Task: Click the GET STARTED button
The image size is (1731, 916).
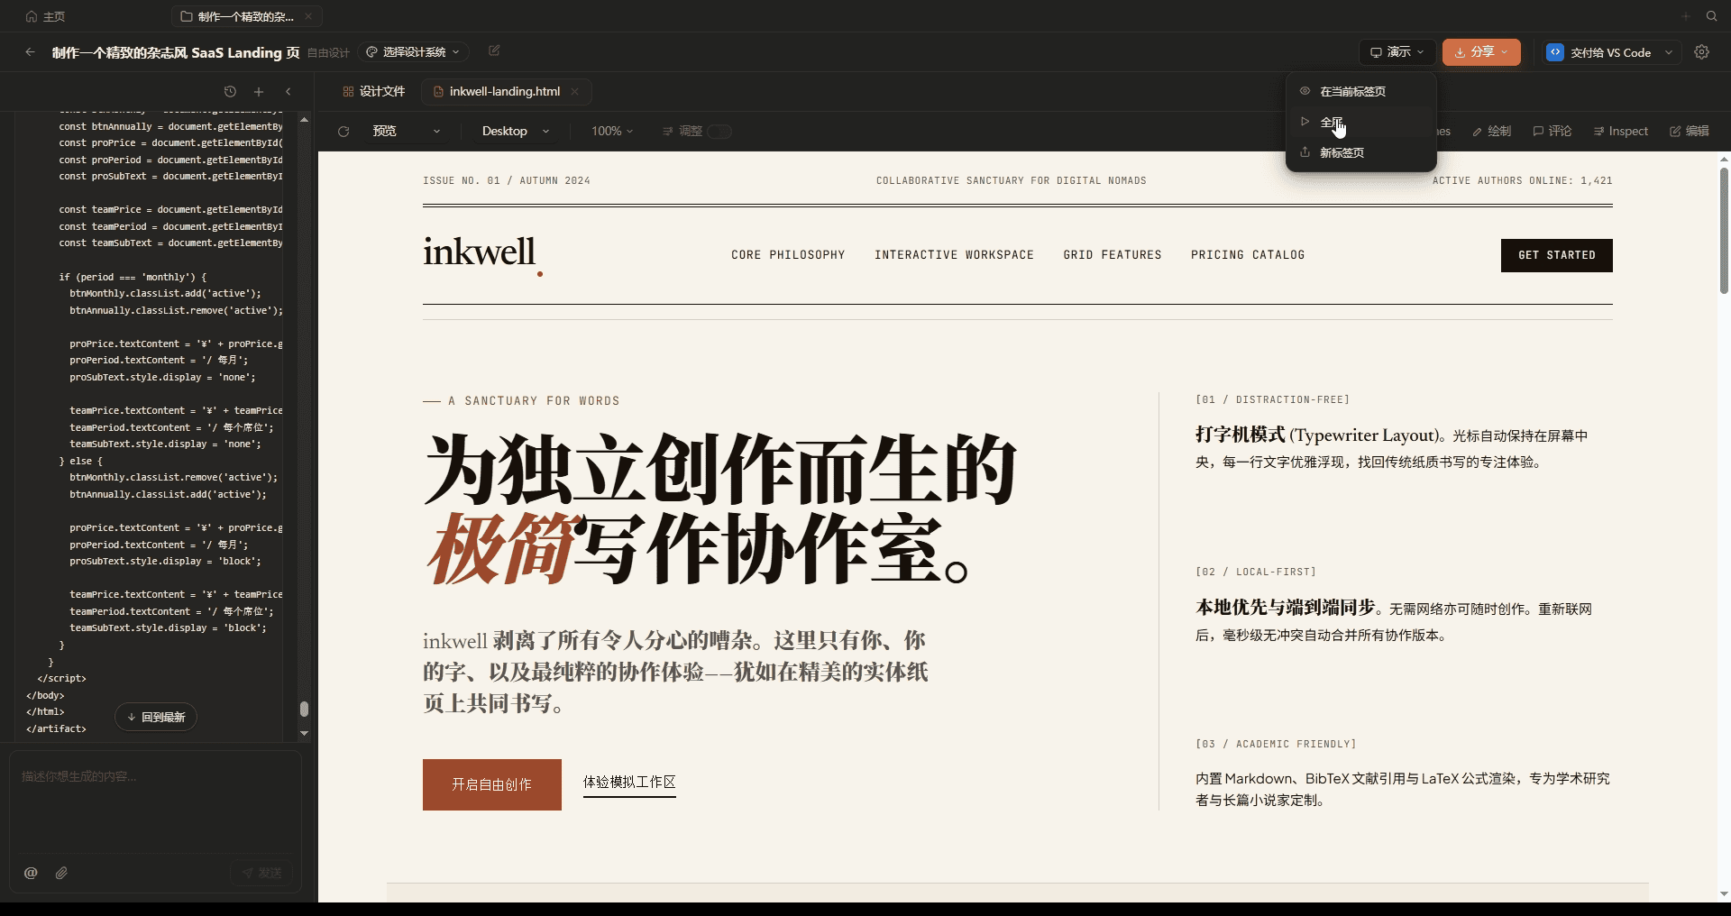Action: (x=1557, y=255)
